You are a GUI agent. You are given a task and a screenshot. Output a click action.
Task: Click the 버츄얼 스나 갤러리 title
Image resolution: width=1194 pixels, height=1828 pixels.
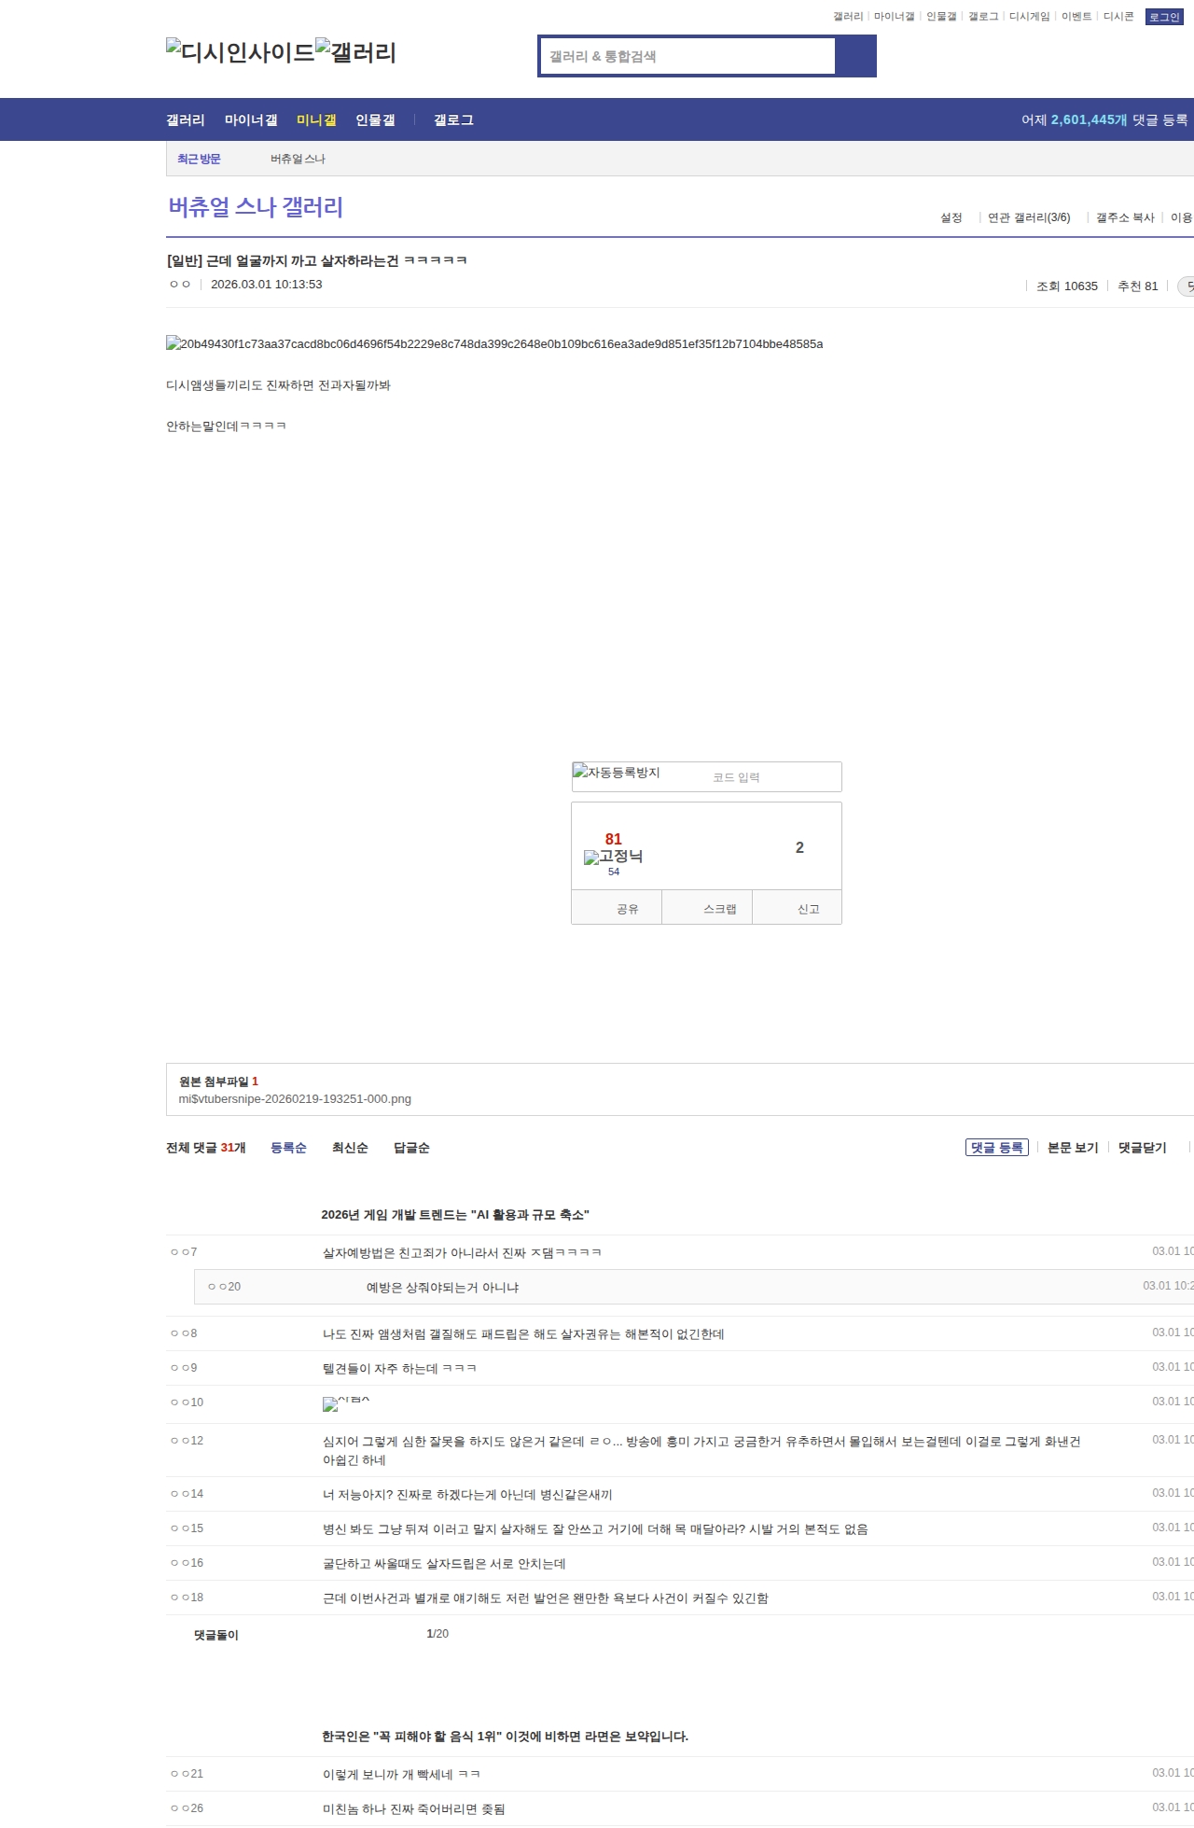(256, 207)
